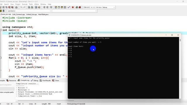Click the Save file toolbar icon
Screen dimensions: 187x105
click(x=4, y=7)
